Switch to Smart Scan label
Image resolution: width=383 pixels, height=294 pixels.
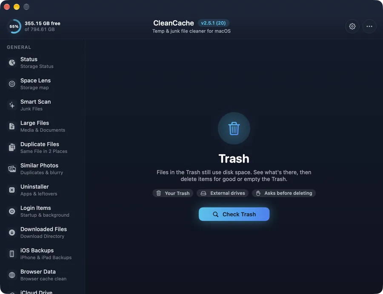tap(35, 102)
